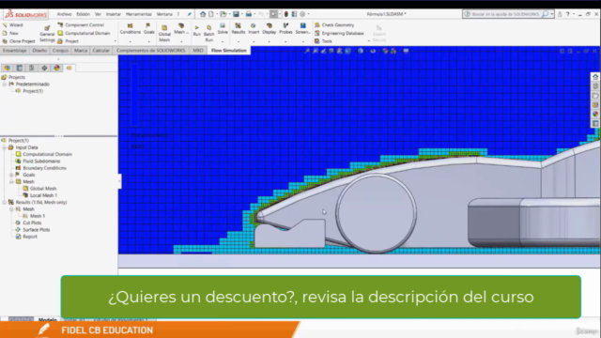The width and height of the screenshot is (601, 338).
Task: Collapse the Mesh node under Input Data
Action: (11, 181)
